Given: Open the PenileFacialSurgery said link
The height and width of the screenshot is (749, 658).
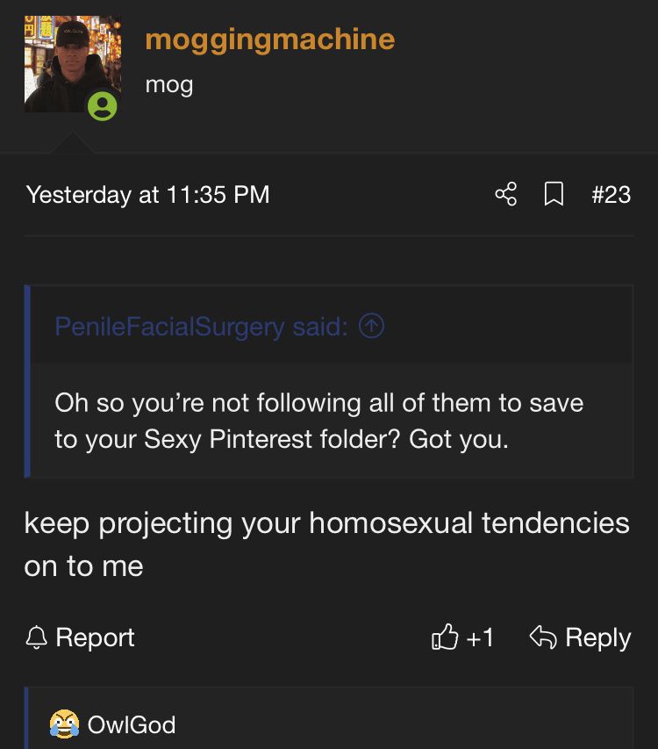Looking at the screenshot, I should click(x=202, y=327).
